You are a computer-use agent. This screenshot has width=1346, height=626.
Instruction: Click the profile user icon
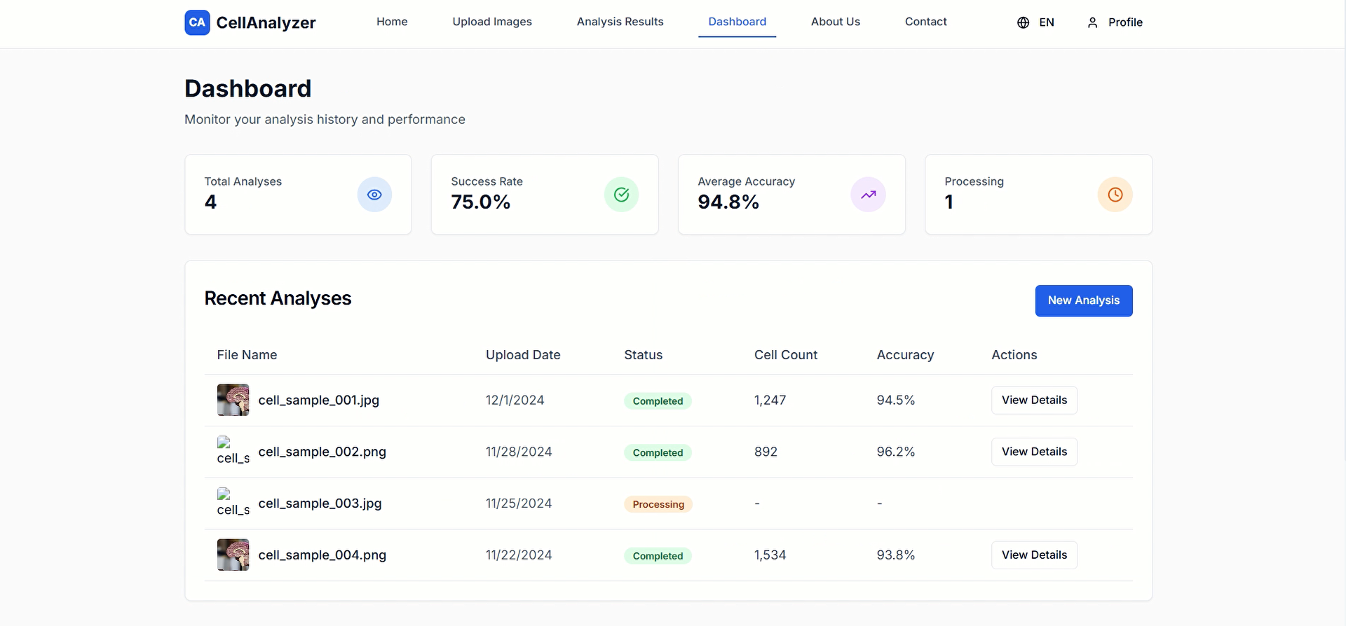coord(1092,22)
